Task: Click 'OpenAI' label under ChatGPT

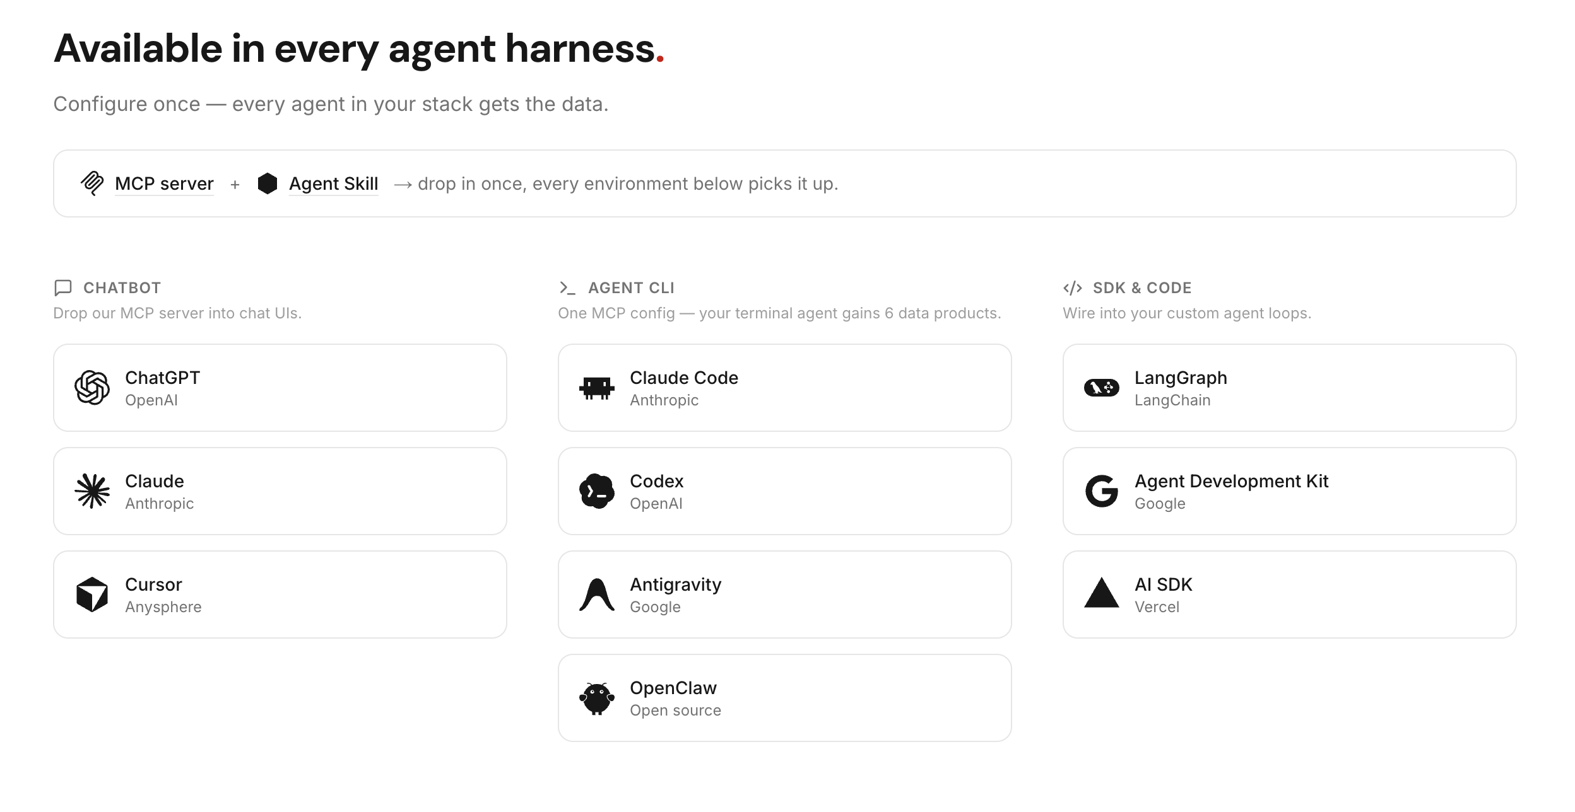Action: (x=151, y=400)
